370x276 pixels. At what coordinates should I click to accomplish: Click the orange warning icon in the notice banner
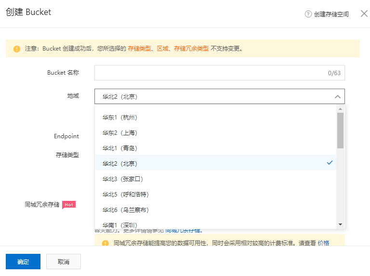click(x=17, y=49)
